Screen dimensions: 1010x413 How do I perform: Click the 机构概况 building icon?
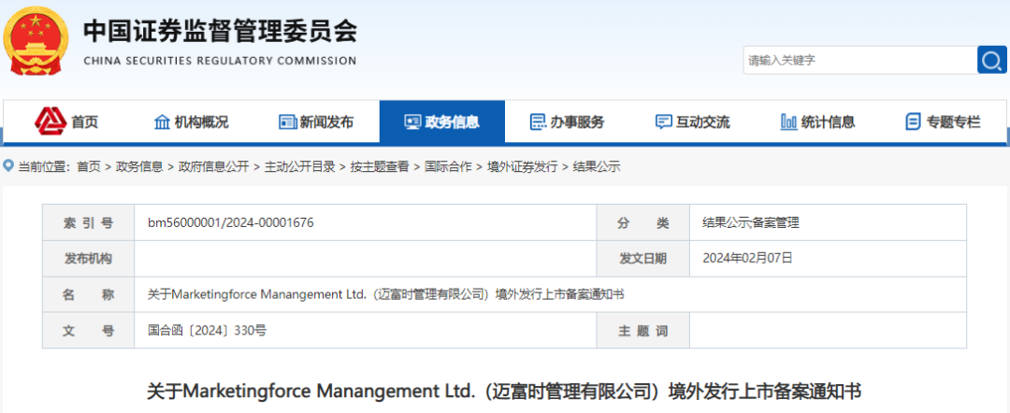pos(162,121)
